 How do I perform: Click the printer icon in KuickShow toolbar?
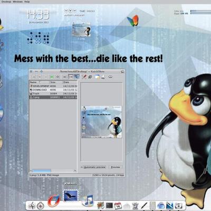[x=103, y=77]
